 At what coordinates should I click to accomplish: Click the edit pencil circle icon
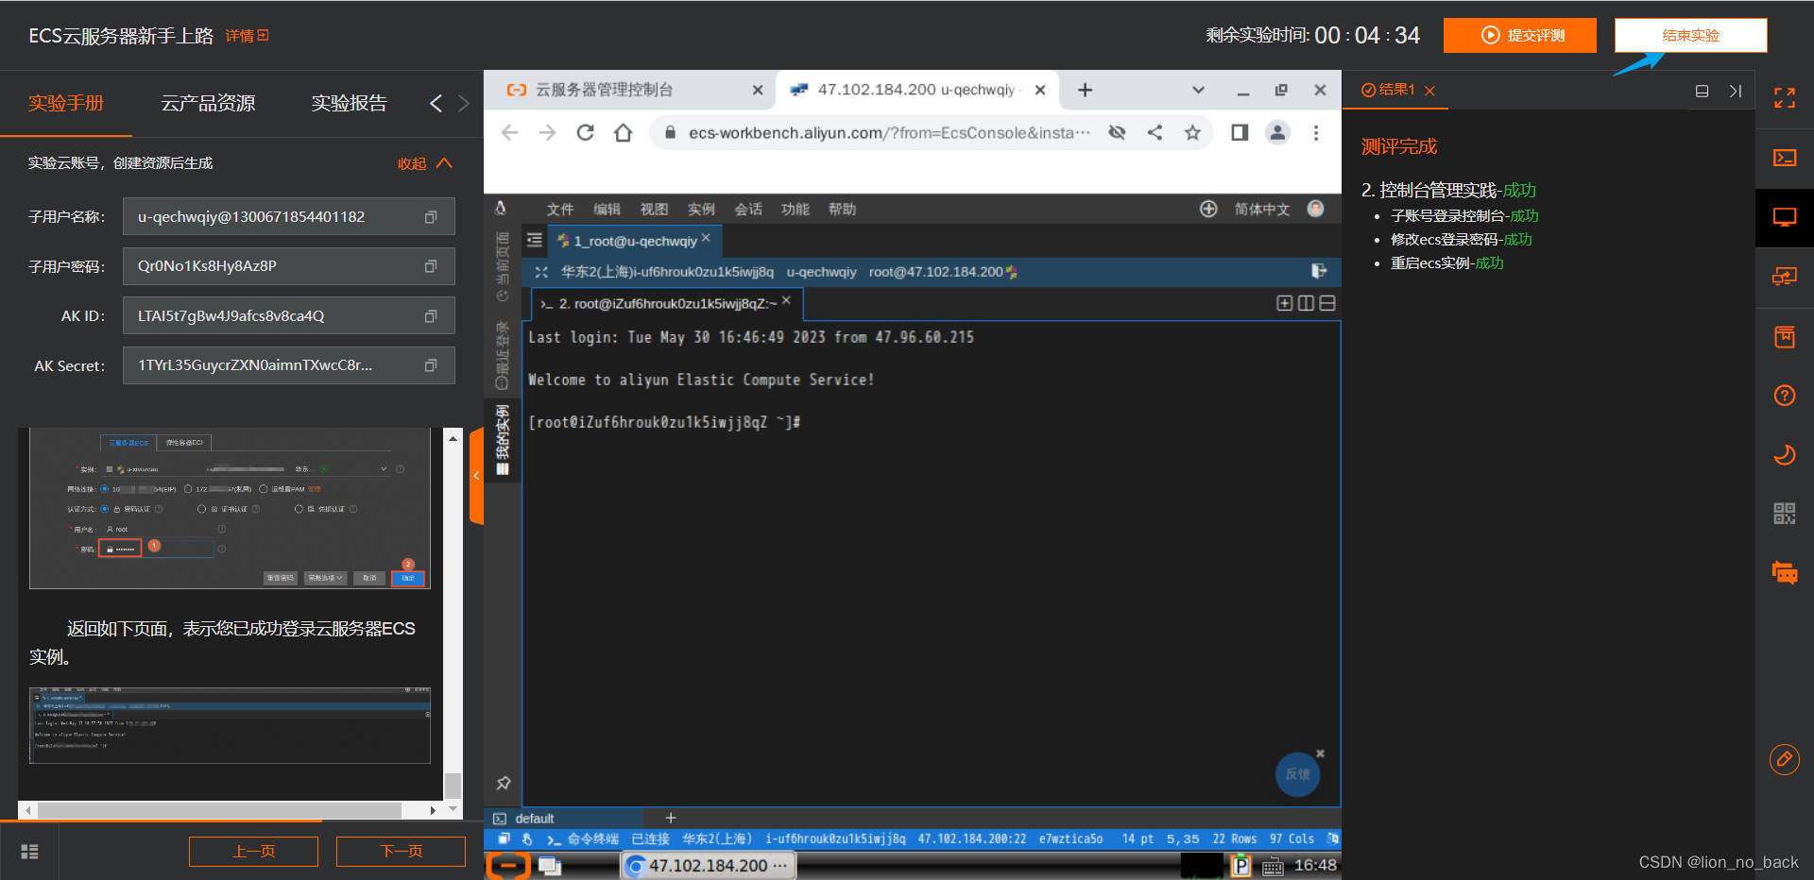[x=1784, y=759]
